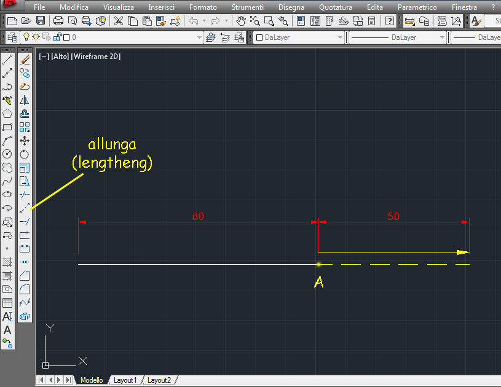Click the [-] viewport control

tap(44, 57)
